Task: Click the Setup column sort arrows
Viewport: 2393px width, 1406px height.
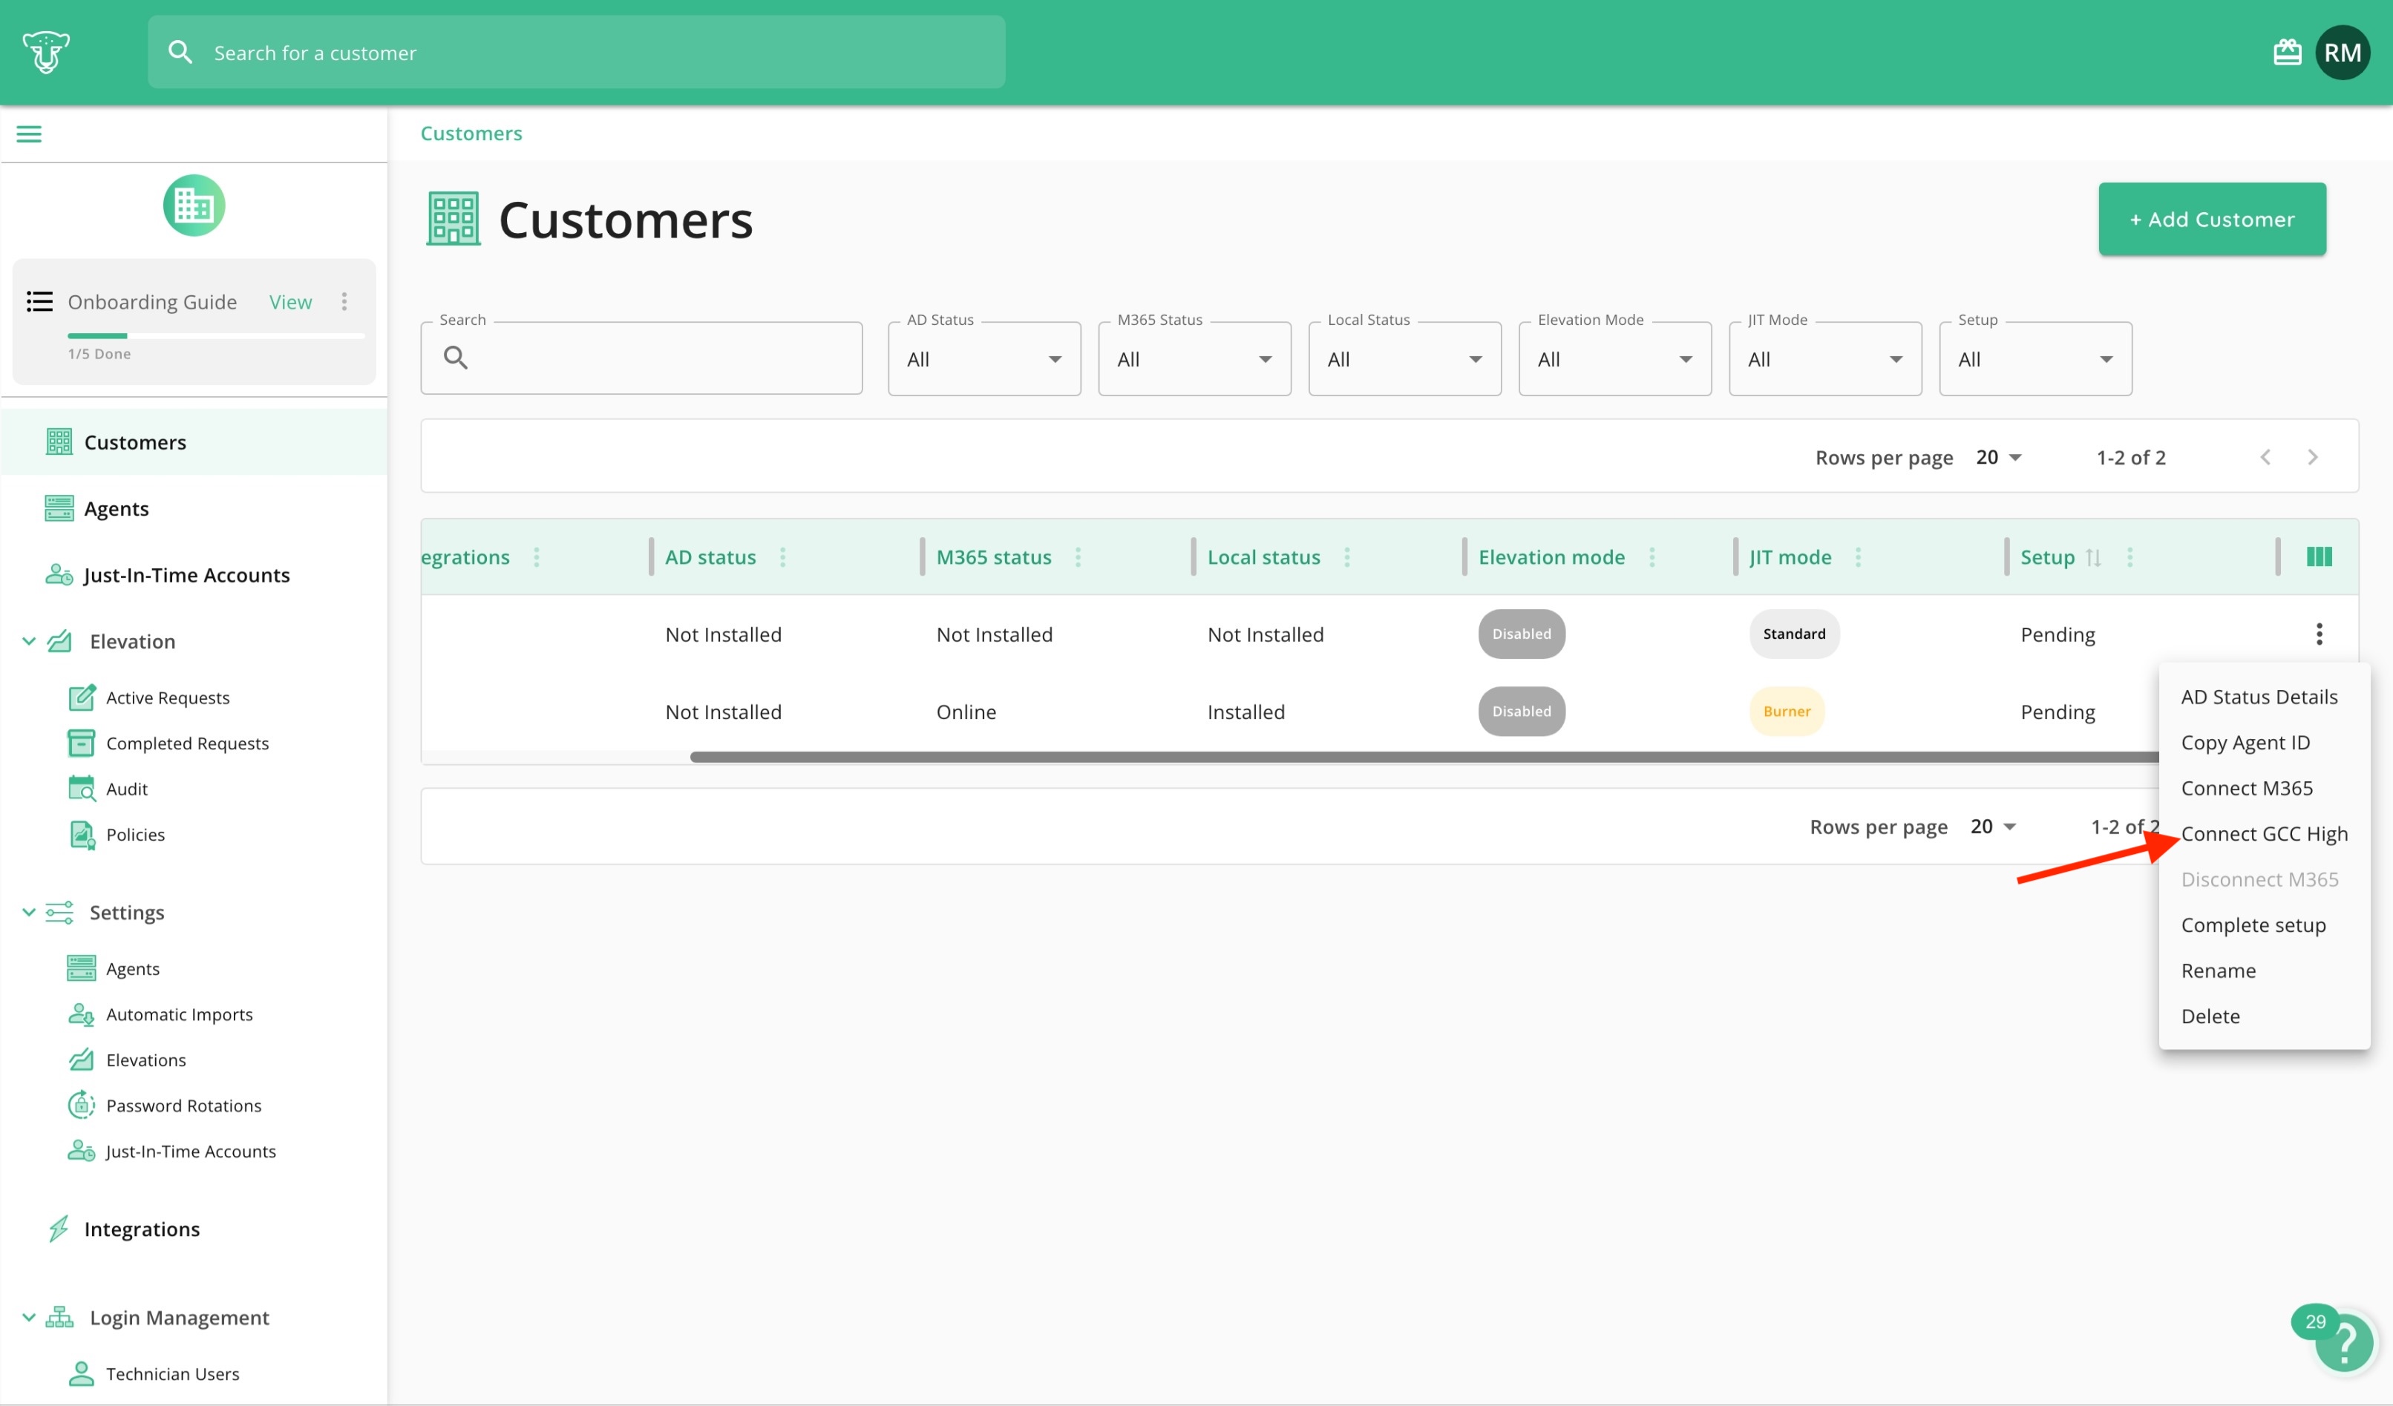Action: [2093, 557]
